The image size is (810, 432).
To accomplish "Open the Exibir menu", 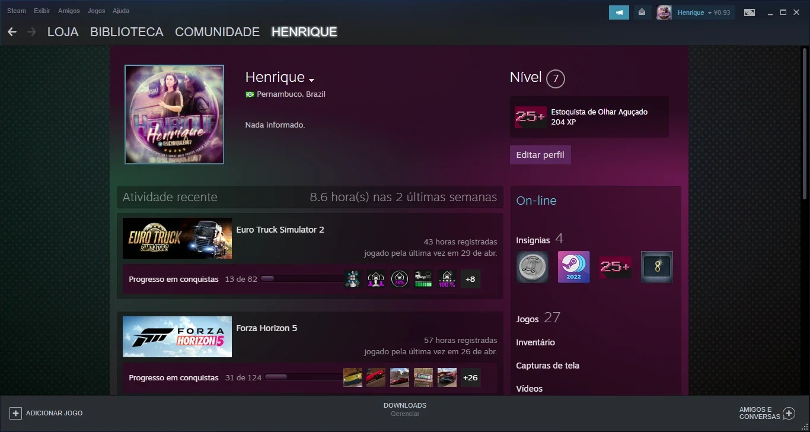I will 42,11.
